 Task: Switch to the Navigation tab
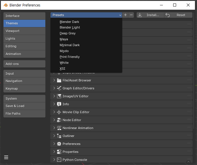(24, 81)
